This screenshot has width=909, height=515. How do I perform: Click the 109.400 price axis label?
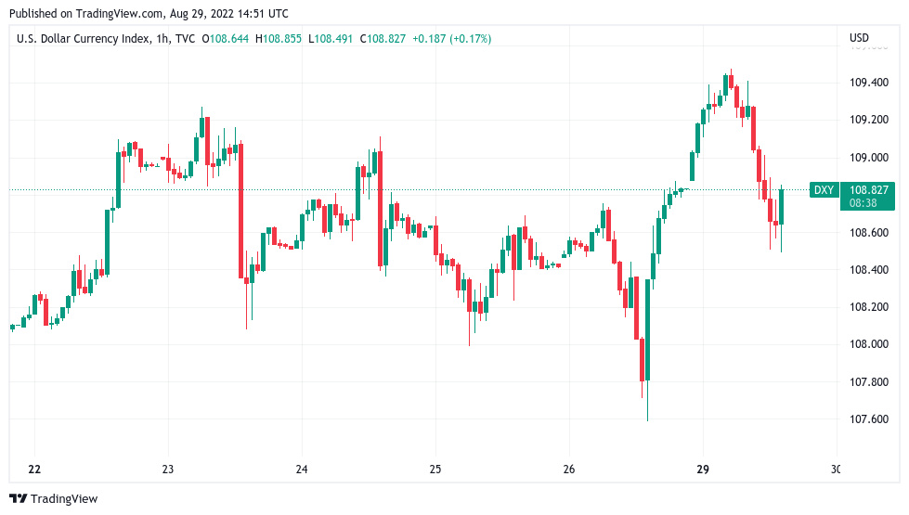tap(868, 83)
